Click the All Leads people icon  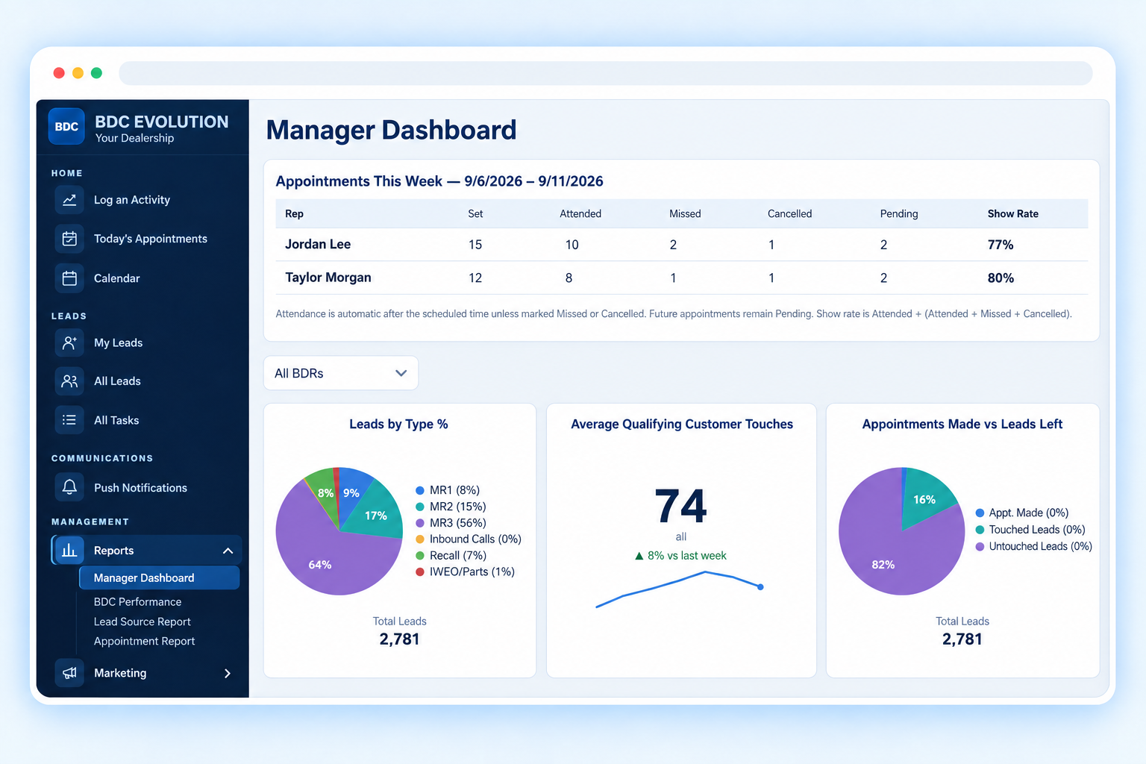pyautogui.click(x=69, y=381)
